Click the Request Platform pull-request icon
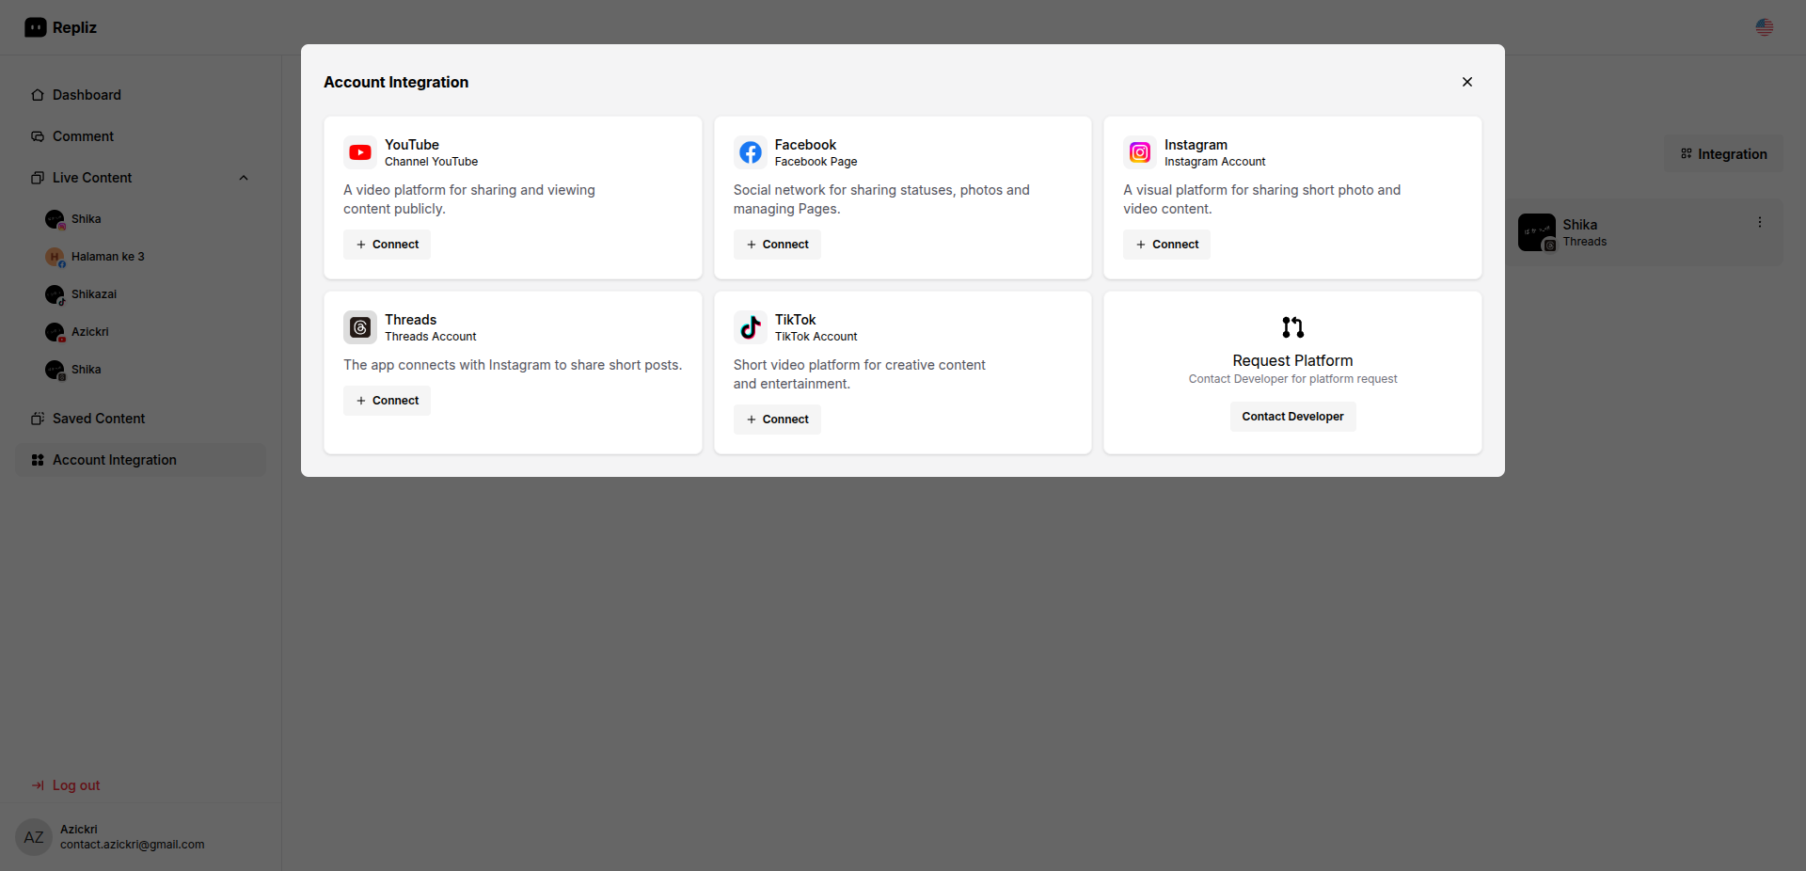This screenshot has width=1806, height=871. click(x=1292, y=327)
